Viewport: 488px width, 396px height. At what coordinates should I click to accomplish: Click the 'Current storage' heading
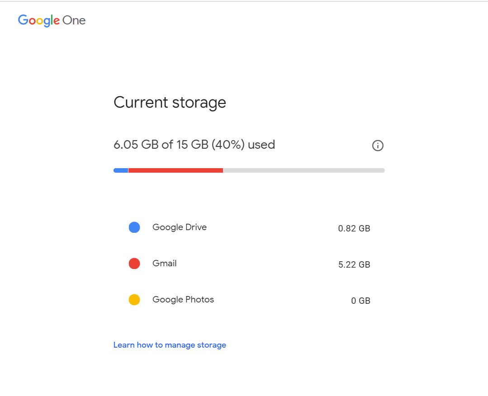tap(170, 102)
